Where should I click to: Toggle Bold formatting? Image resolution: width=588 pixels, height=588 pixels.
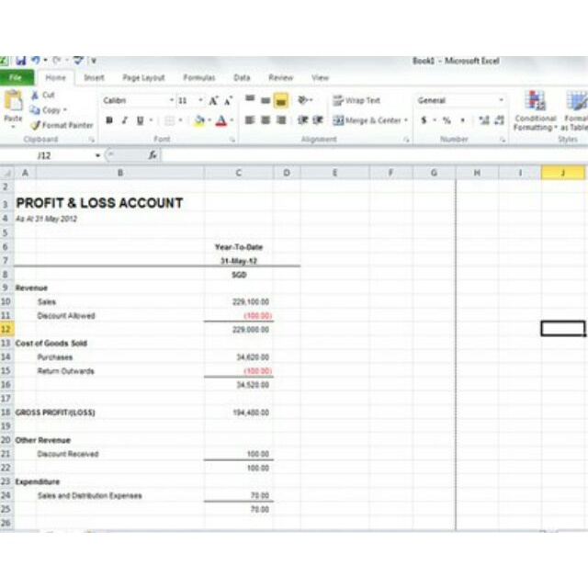(x=109, y=120)
